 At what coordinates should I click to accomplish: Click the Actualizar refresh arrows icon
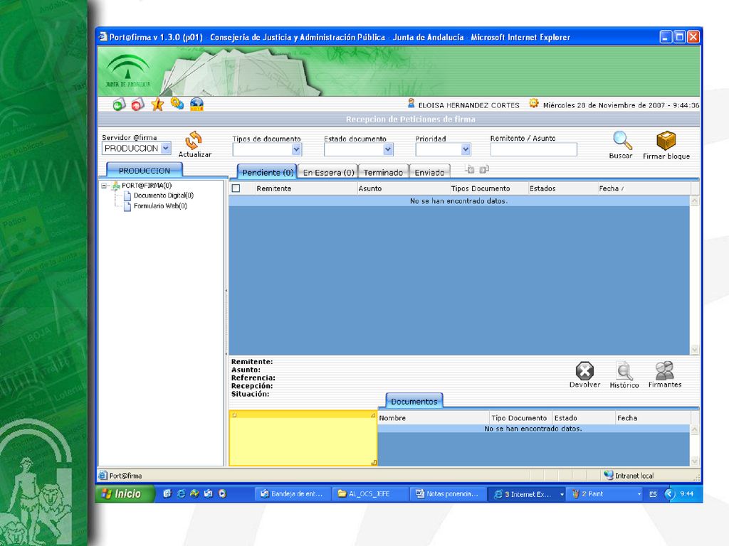click(x=194, y=140)
